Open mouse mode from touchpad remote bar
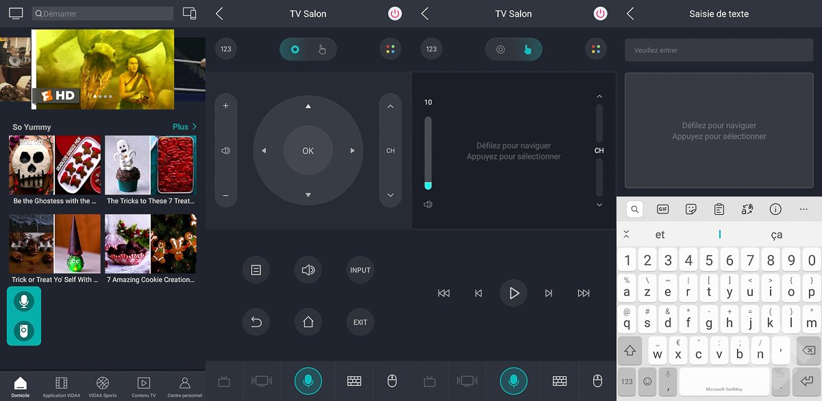 coord(597,381)
